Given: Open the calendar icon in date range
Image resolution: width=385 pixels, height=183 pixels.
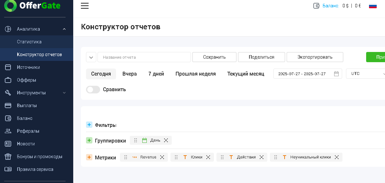Looking at the screenshot, I should pyautogui.click(x=336, y=74).
